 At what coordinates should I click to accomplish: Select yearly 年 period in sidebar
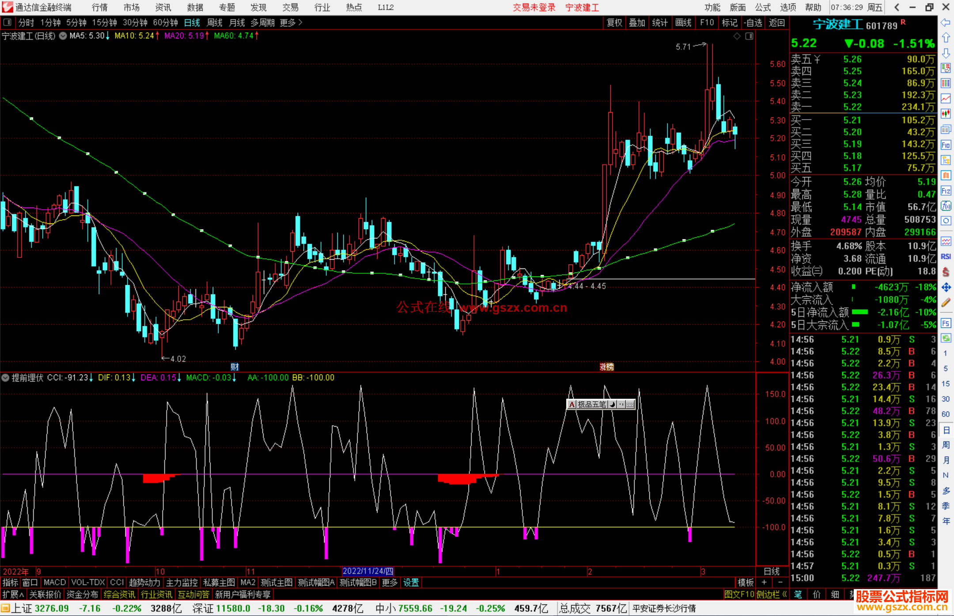(x=946, y=521)
